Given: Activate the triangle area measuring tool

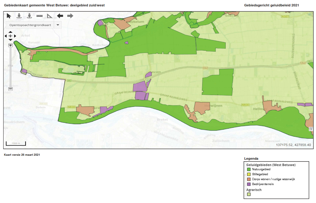Looking at the screenshot, I should (x=50, y=16).
